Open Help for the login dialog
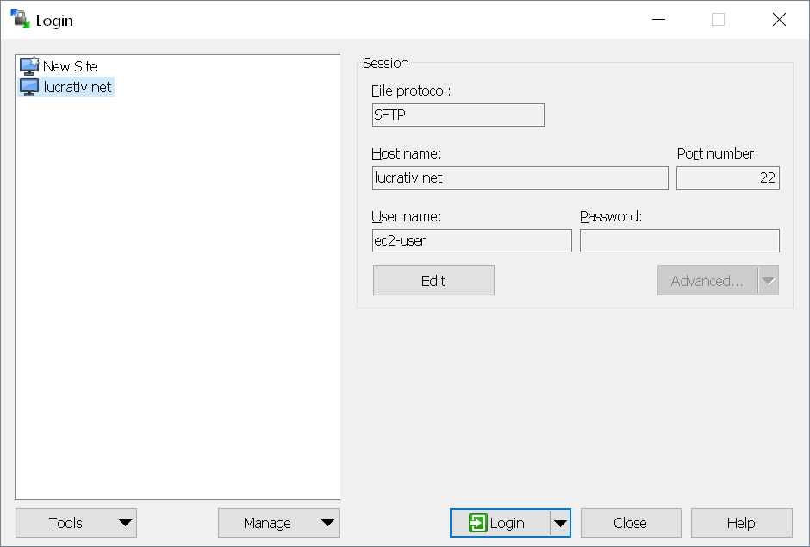The height and width of the screenshot is (547, 810). (x=741, y=523)
